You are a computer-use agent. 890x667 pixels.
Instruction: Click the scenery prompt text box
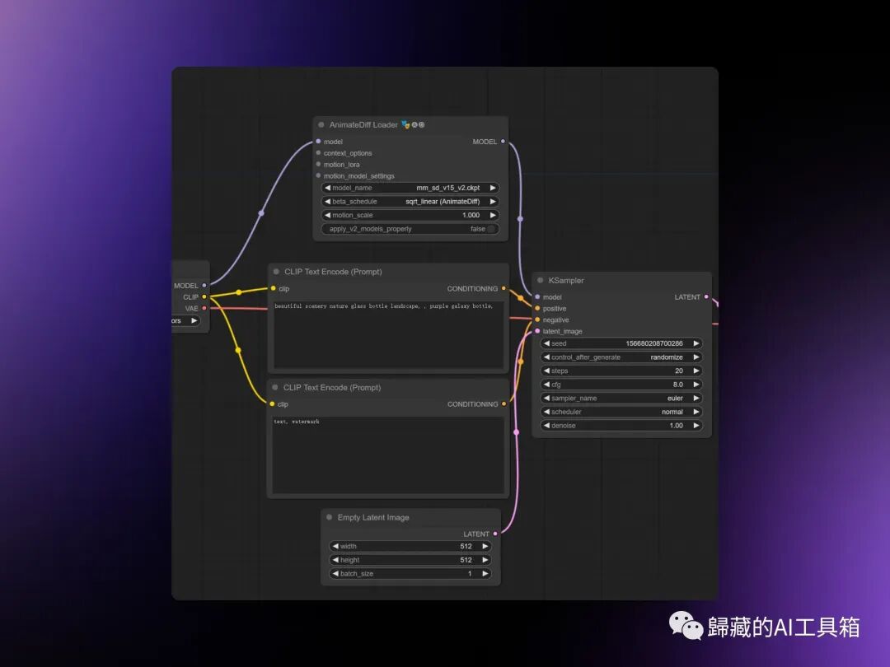click(388, 335)
